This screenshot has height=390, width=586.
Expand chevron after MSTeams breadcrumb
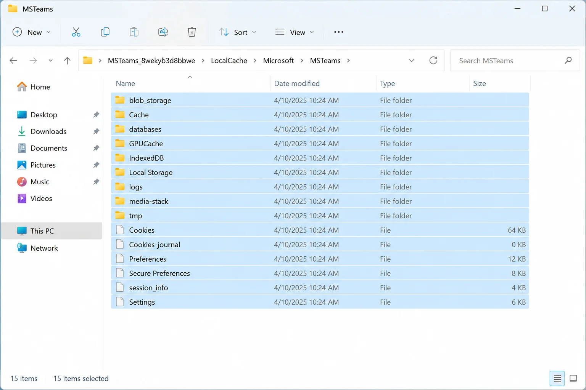tap(348, 61)
